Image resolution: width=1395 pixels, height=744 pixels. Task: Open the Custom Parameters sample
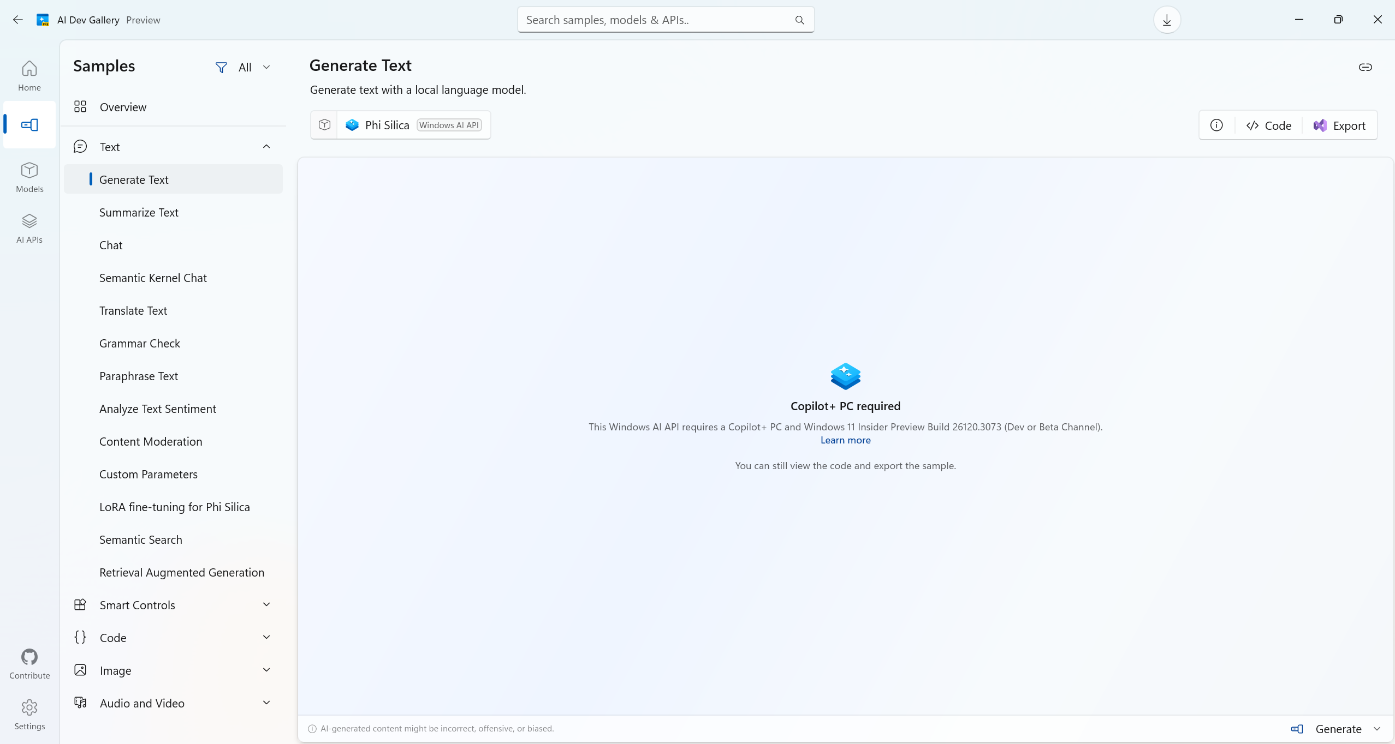[x=174, y=474]
